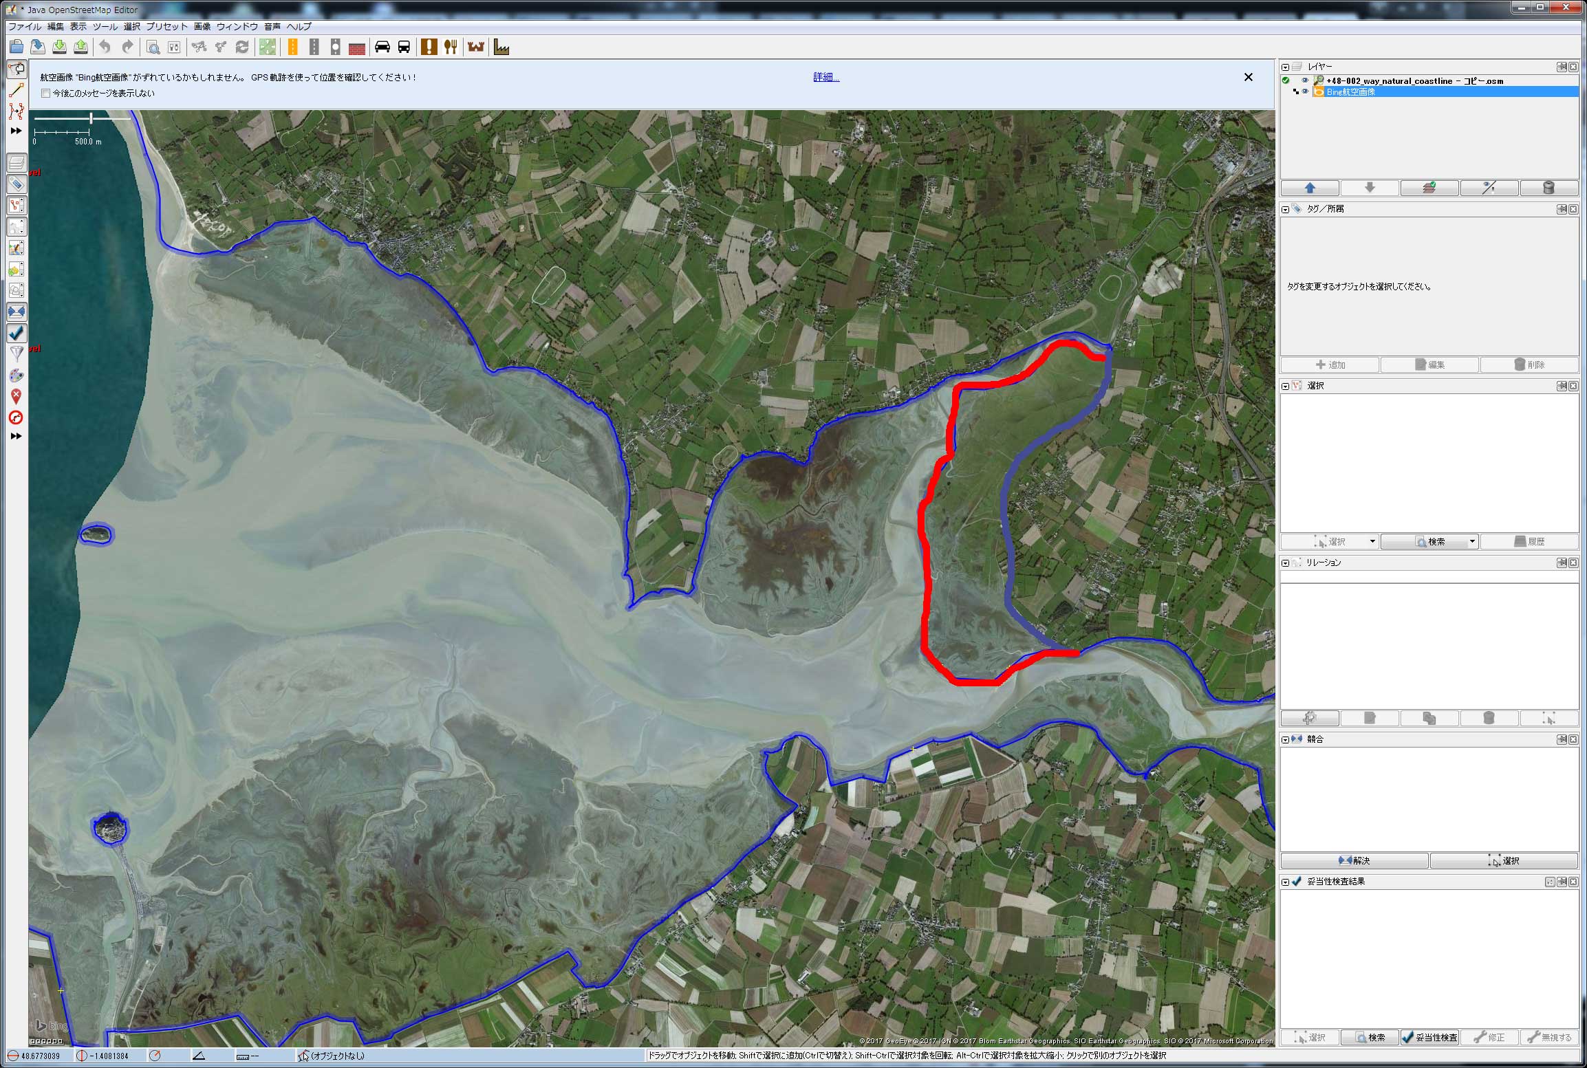
Task: Open the 画像 menu
Action: 202,26
